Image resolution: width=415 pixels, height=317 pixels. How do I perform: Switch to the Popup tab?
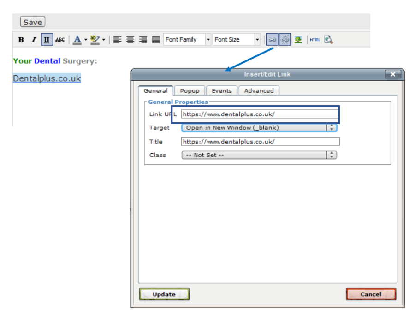pos(190,91)
